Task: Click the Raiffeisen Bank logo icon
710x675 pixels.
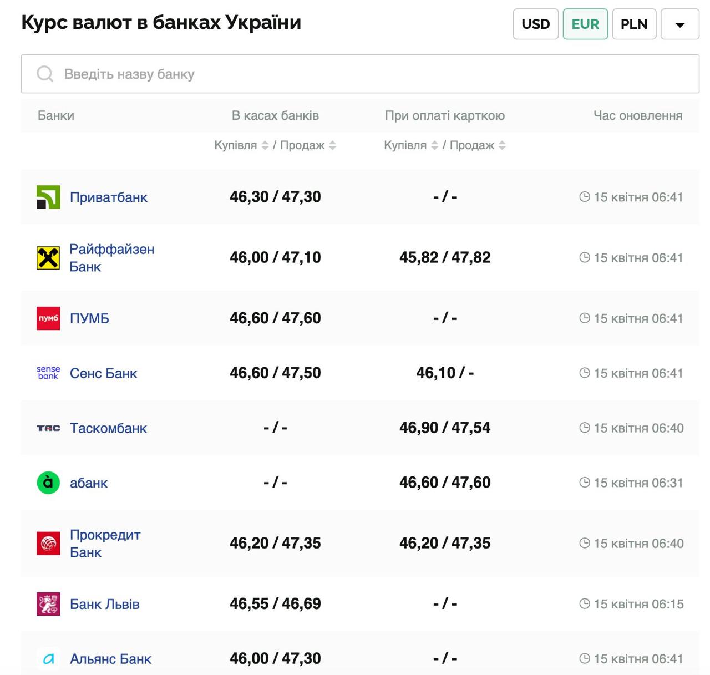Action: pos(48,258)
